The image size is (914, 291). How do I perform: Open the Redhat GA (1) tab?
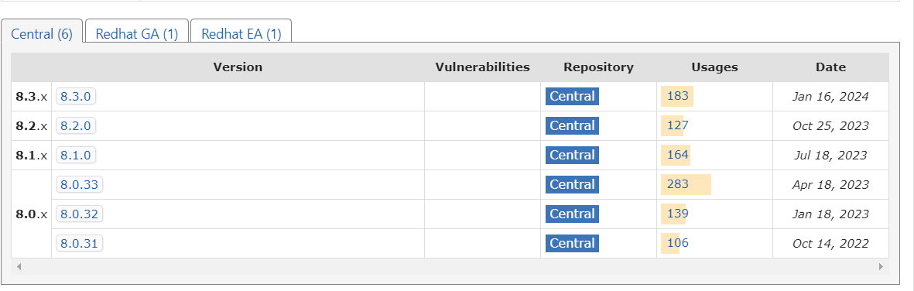[137, 34]
